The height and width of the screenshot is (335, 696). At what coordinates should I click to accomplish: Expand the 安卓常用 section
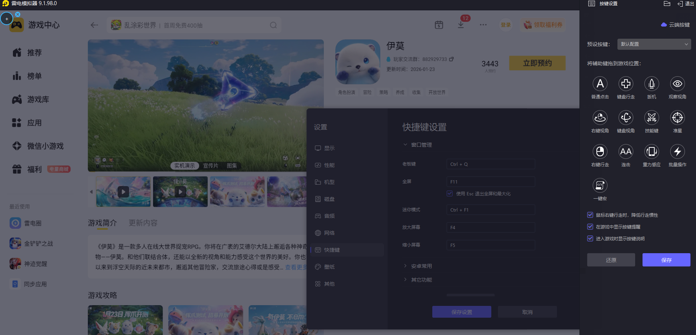(418, 266)
